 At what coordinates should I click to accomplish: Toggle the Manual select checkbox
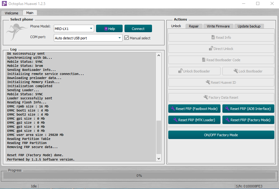[x=126, y=38]
